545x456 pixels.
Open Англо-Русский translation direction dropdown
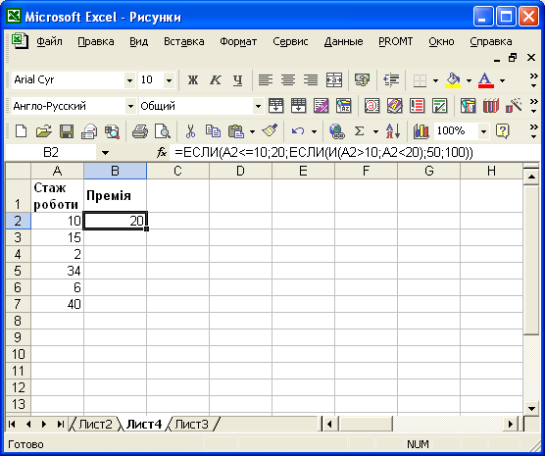click(130, 106)
